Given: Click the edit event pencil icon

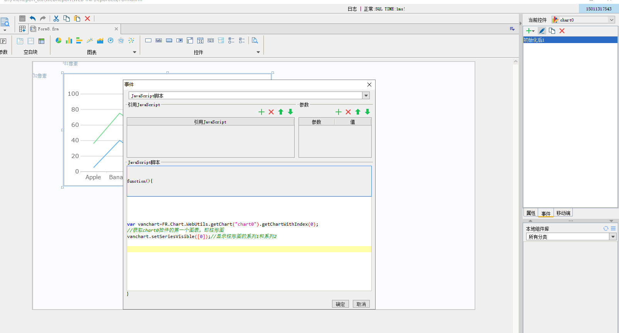Looking at the screenshot, I should coord(542,31).
